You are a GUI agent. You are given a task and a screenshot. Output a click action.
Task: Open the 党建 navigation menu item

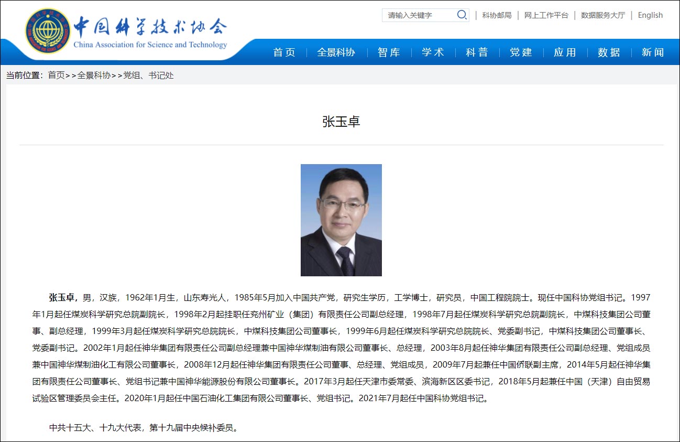521,52
